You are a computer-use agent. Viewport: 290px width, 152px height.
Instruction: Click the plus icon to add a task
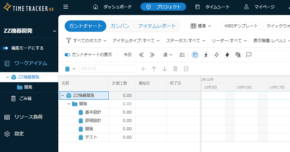click(143, 69)
